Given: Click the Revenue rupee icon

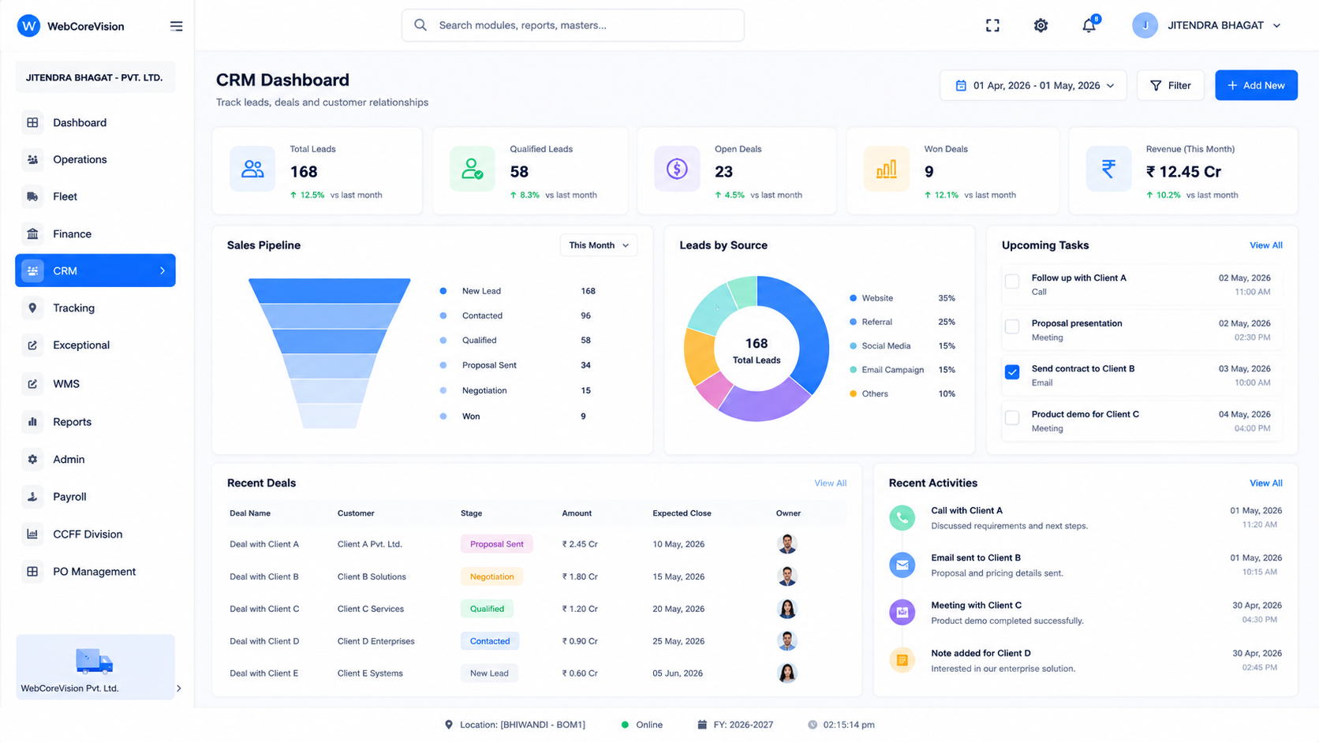Looking at the screenshot, I should click(1108, 169).
